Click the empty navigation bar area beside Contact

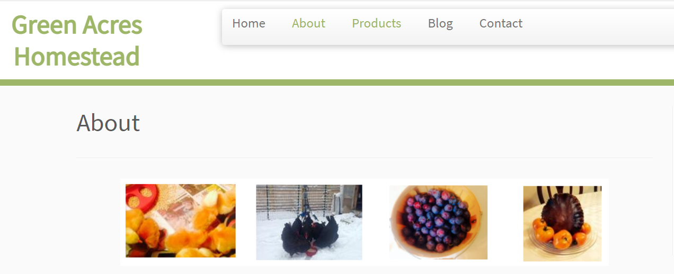point(599,26)
